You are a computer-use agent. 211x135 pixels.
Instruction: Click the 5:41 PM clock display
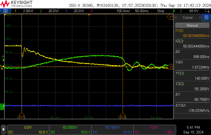click(x=193, y=127)
